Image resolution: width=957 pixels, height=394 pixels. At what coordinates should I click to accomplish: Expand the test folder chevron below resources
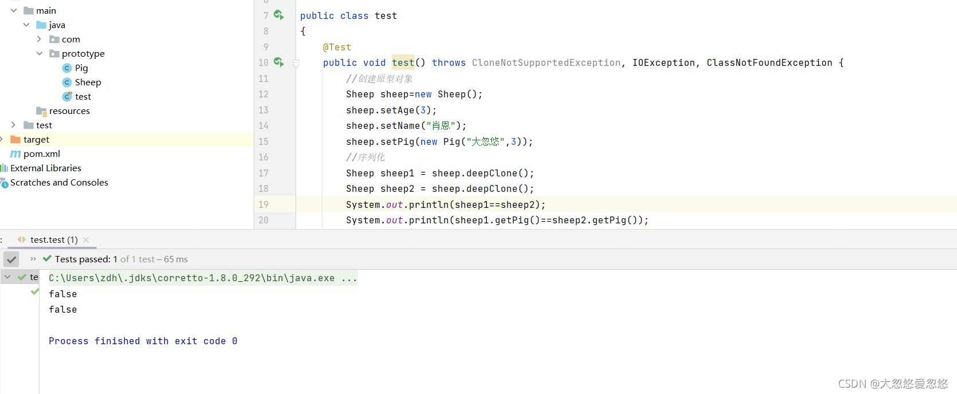[14, 125]
